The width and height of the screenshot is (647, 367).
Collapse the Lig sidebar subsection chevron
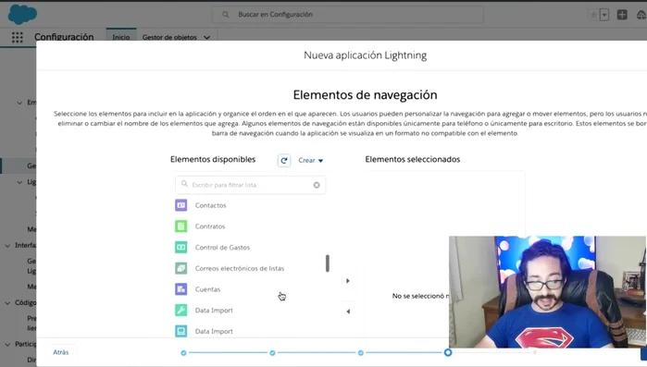[19, 182]
